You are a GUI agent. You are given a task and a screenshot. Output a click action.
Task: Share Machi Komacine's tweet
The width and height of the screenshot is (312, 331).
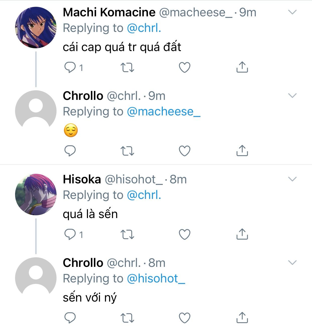click(242, 67)
